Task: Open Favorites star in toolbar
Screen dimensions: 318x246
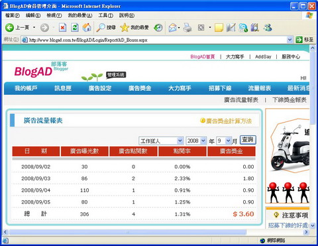Action: 134,28
